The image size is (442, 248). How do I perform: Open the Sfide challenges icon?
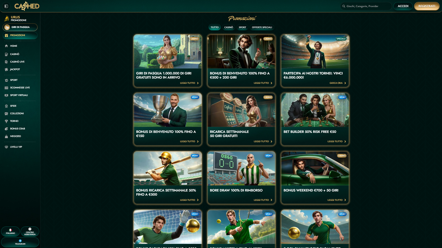(6, 106)
